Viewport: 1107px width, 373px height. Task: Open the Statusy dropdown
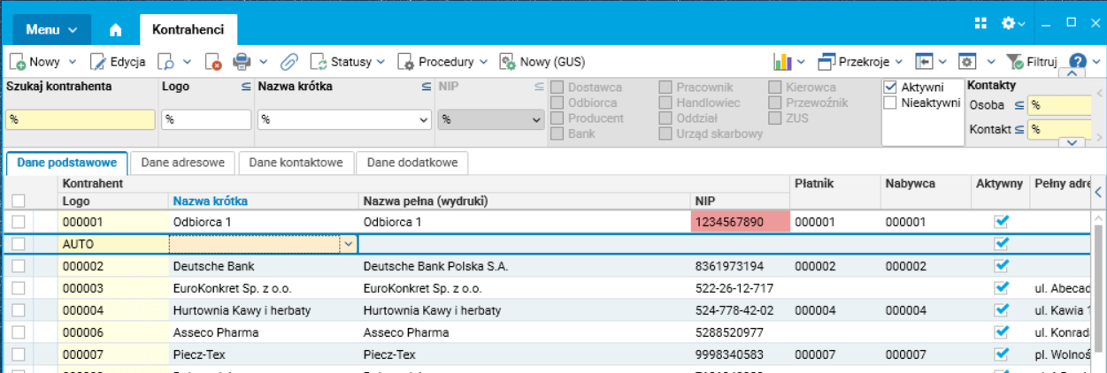pyautogui.click(x=348, y=62)
